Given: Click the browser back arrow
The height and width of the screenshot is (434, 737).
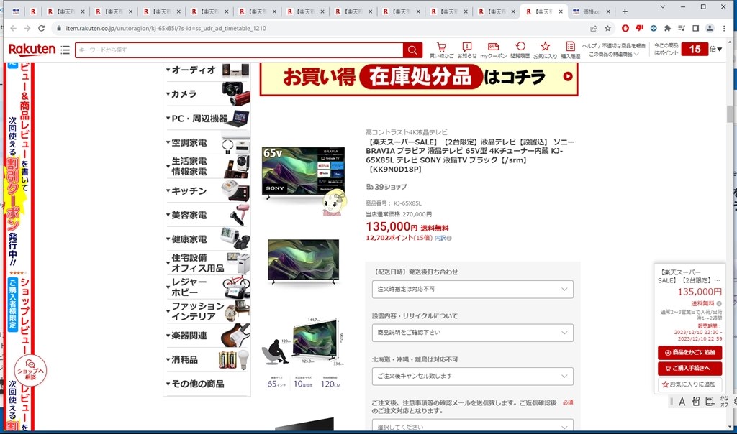Looking at the screenshot, I should tap(13, 28).
